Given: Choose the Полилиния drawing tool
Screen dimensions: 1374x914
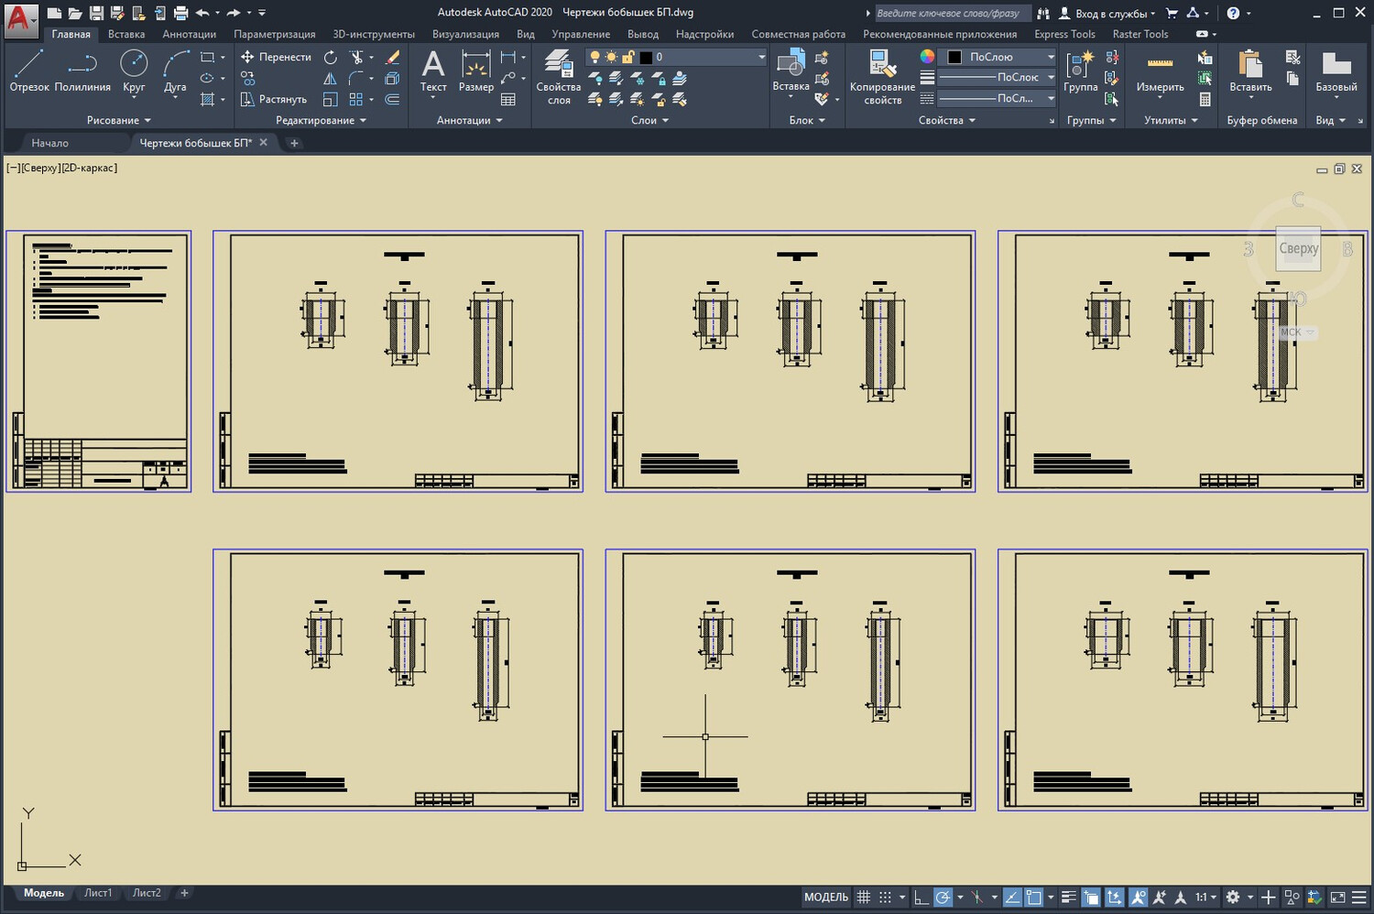Looking at the screenshot, I should (82, 71).
